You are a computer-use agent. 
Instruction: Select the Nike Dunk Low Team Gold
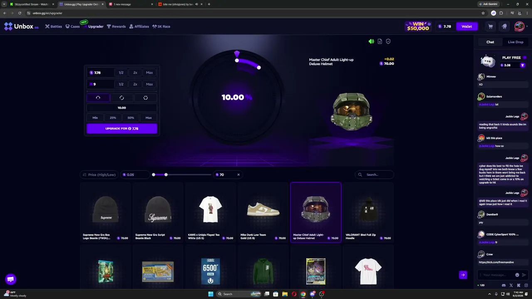click(263, 213)
